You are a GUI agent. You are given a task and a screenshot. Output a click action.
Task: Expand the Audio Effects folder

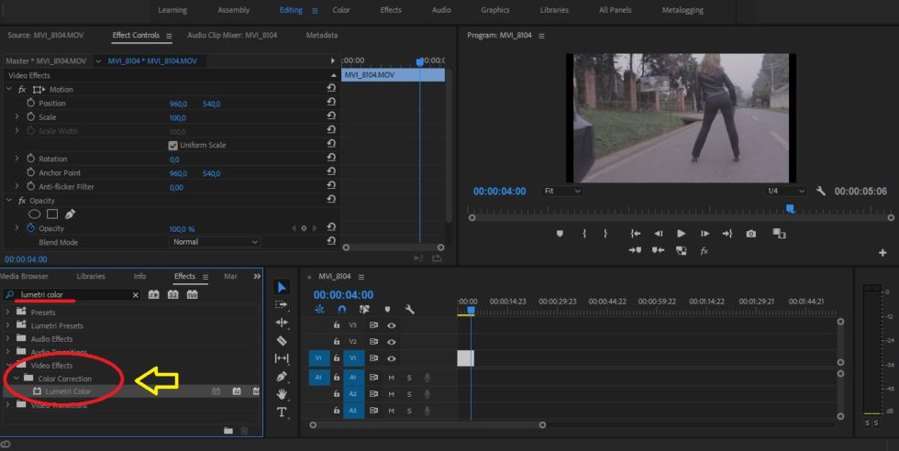[x=7, y=338]
